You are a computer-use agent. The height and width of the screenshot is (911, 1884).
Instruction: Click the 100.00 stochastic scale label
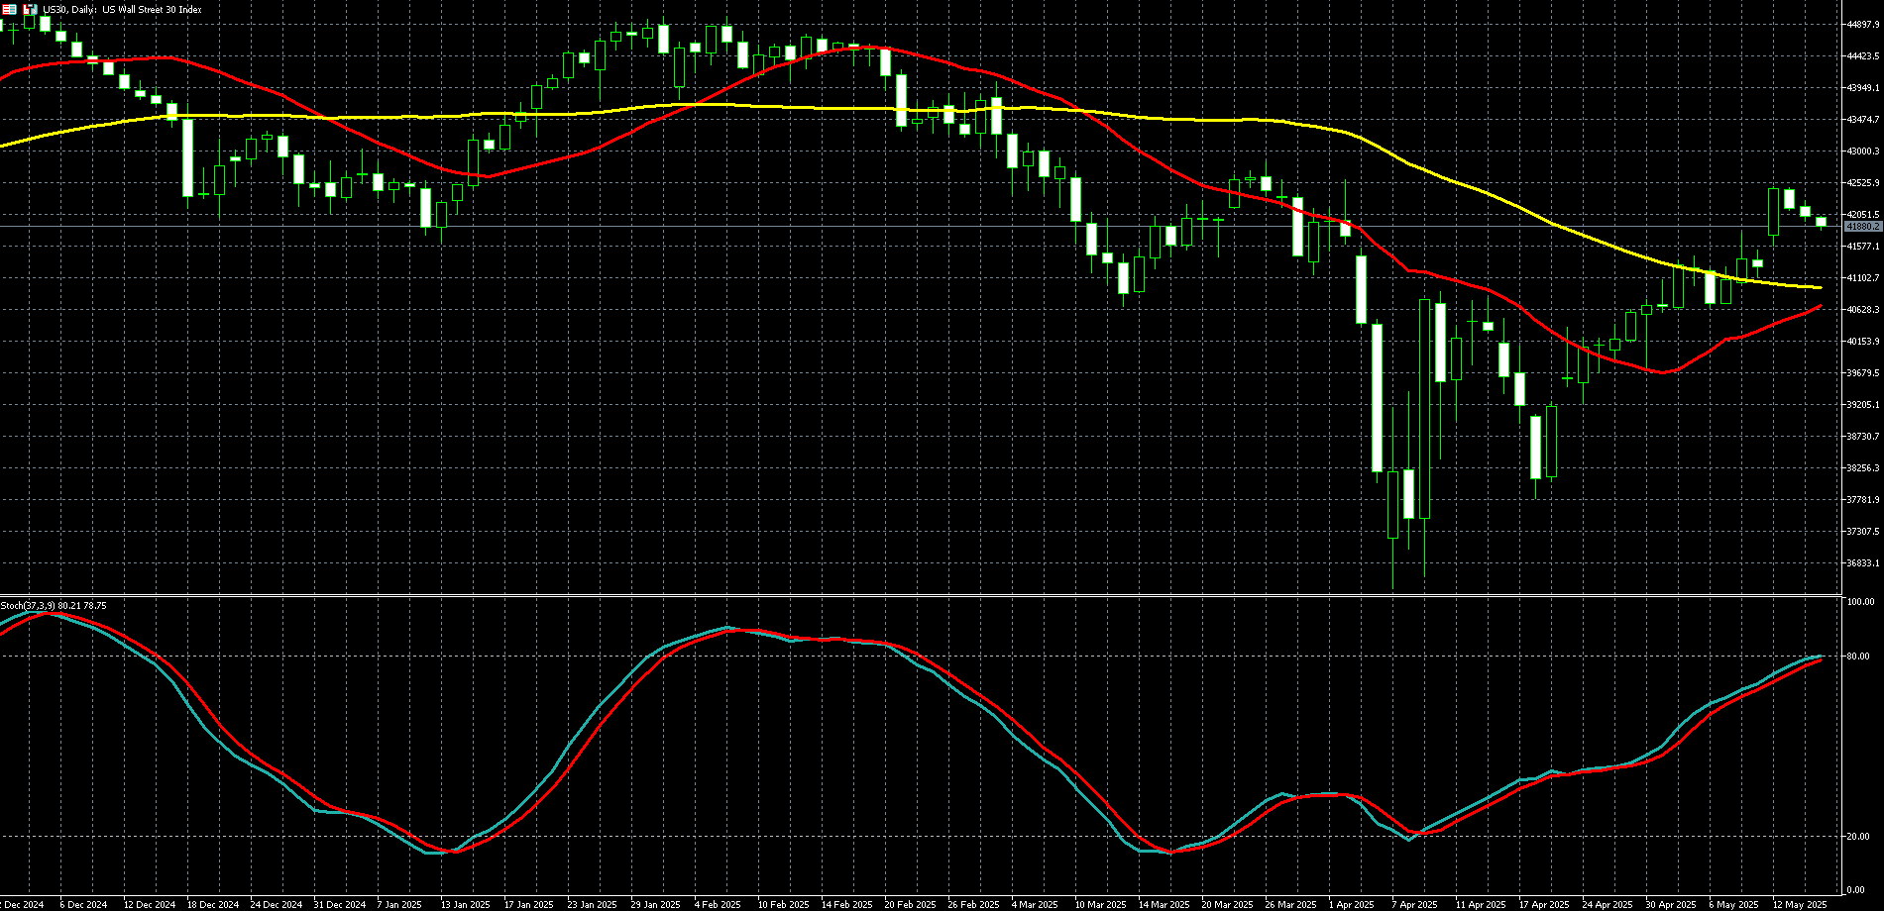click(1860, 602)
